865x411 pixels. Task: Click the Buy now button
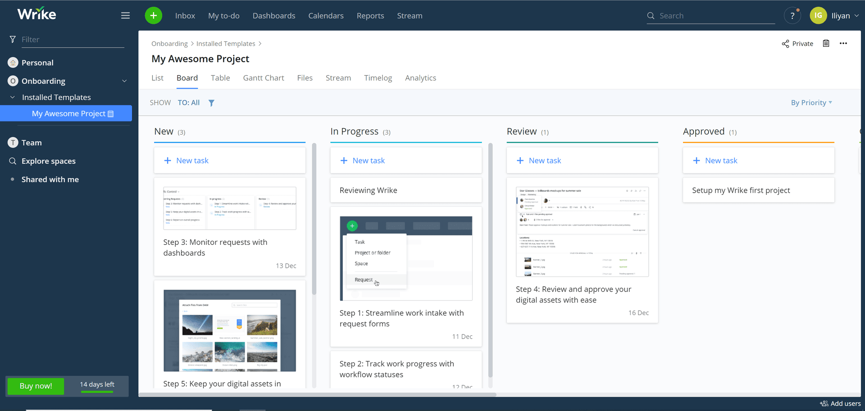click(x=36, y=386)
